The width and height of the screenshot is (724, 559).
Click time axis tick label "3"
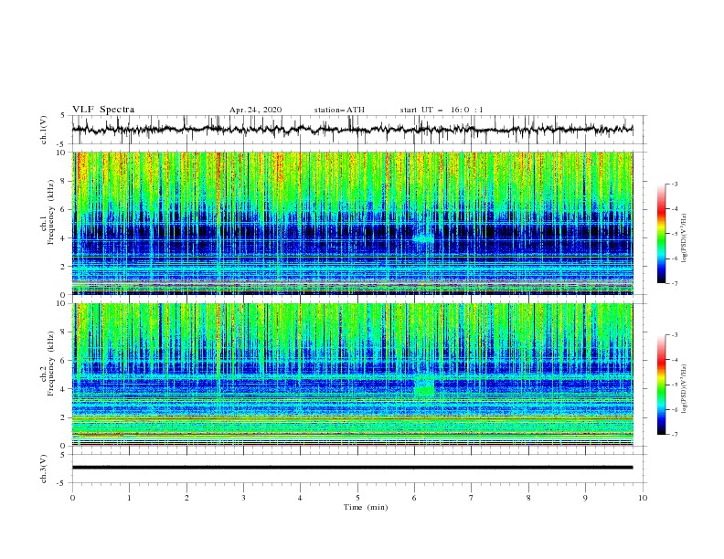point(243,498)
